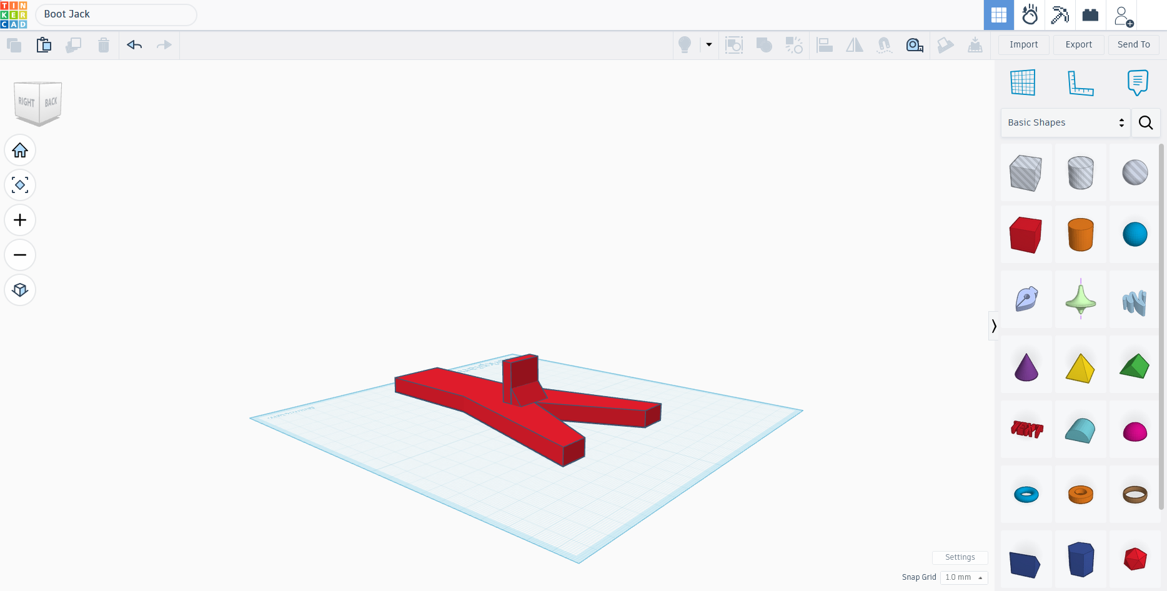Click the Send To button
Screen dimensions: 1167x591
tap(1134, 45)
